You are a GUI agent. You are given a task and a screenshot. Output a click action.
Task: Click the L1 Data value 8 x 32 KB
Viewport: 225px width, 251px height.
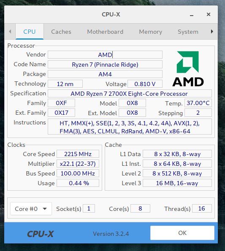177,154
